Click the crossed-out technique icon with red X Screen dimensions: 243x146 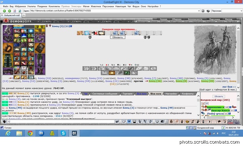[94, 33]
